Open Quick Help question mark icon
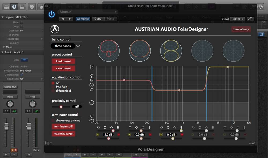Viewport: 268px width, 158px height. tap(32, 7)
